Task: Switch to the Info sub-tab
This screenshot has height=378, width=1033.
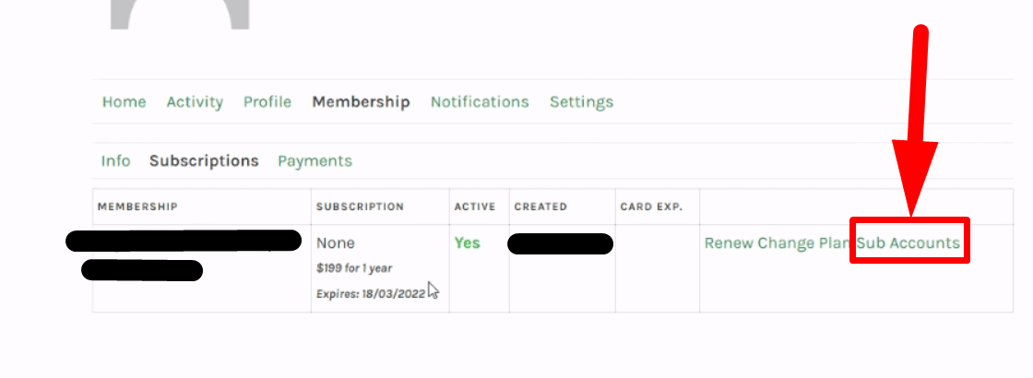Action: point(115,160)
